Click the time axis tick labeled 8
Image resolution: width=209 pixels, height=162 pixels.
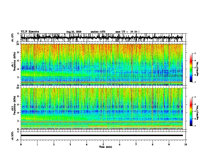pos(153,145)
